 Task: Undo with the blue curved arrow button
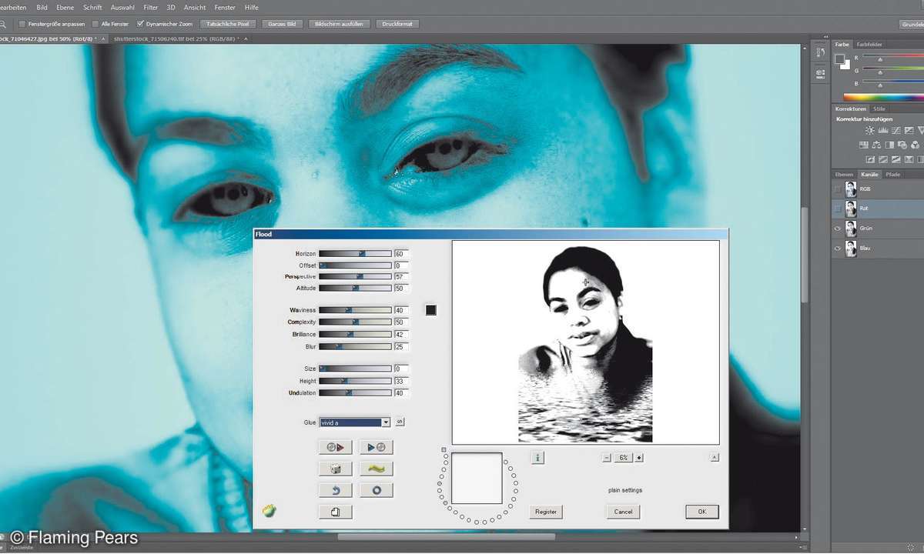pos(335,490)
